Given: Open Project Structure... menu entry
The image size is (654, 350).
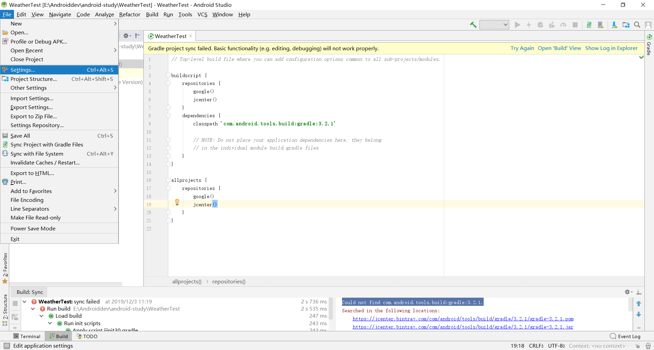Looking at the screenshot, I should [x=59, y=79].
